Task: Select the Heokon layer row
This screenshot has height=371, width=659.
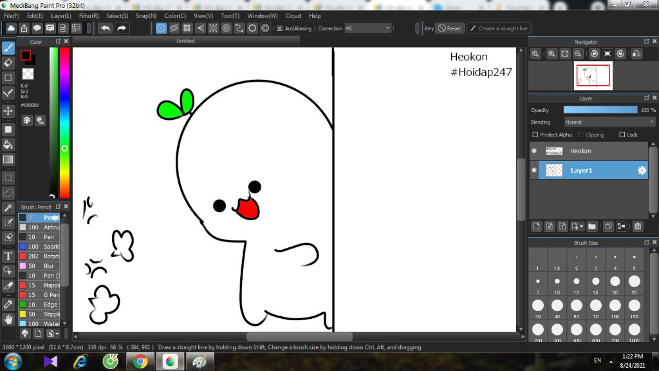Action: pyautogui.click(x=588, y=151)
